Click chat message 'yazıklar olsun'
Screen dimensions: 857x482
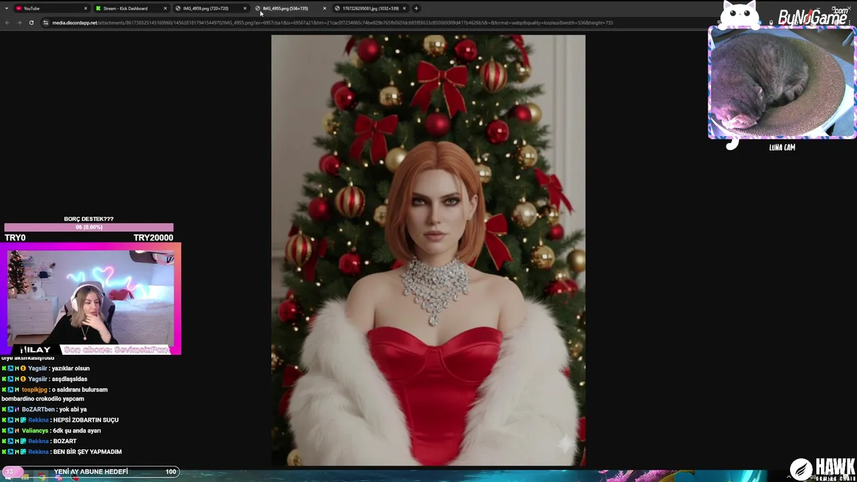pyautogui.click(x=70, y=368)
